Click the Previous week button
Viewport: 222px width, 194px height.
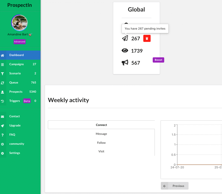(x=175, y=186)
